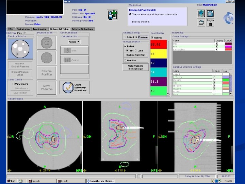
Task: Click the square icon beside GH in sagittal view
Action: pos(160,137)
